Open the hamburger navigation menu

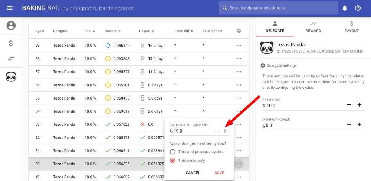coord(10,8)
